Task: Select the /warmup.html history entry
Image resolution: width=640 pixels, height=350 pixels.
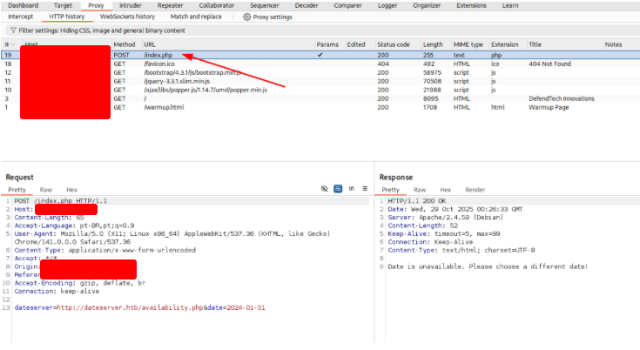Action: (164, 107)
